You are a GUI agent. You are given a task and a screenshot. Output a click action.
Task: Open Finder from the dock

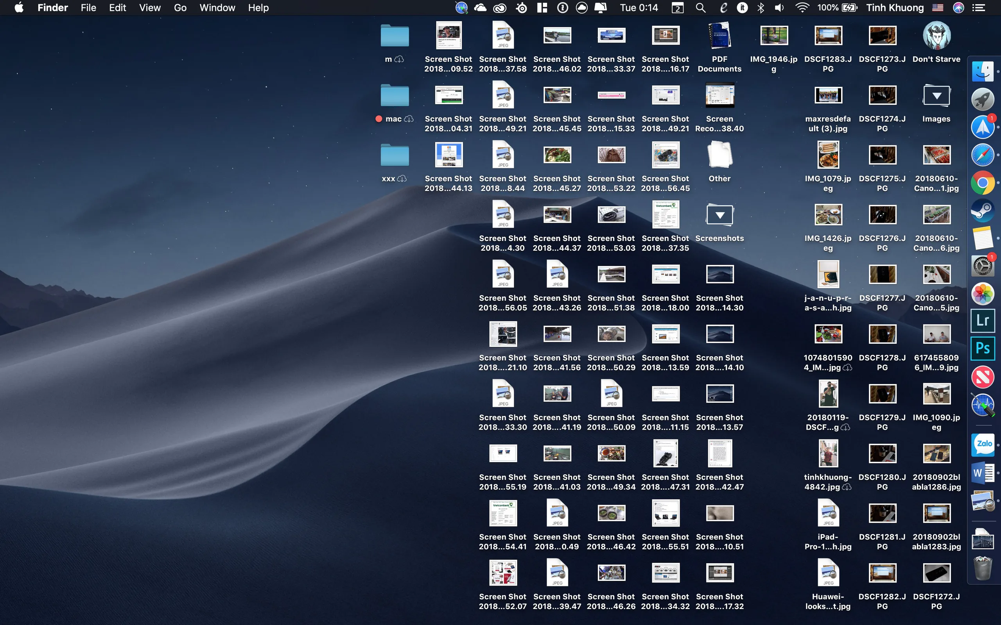pyautogui.click(x=983, y=71)
